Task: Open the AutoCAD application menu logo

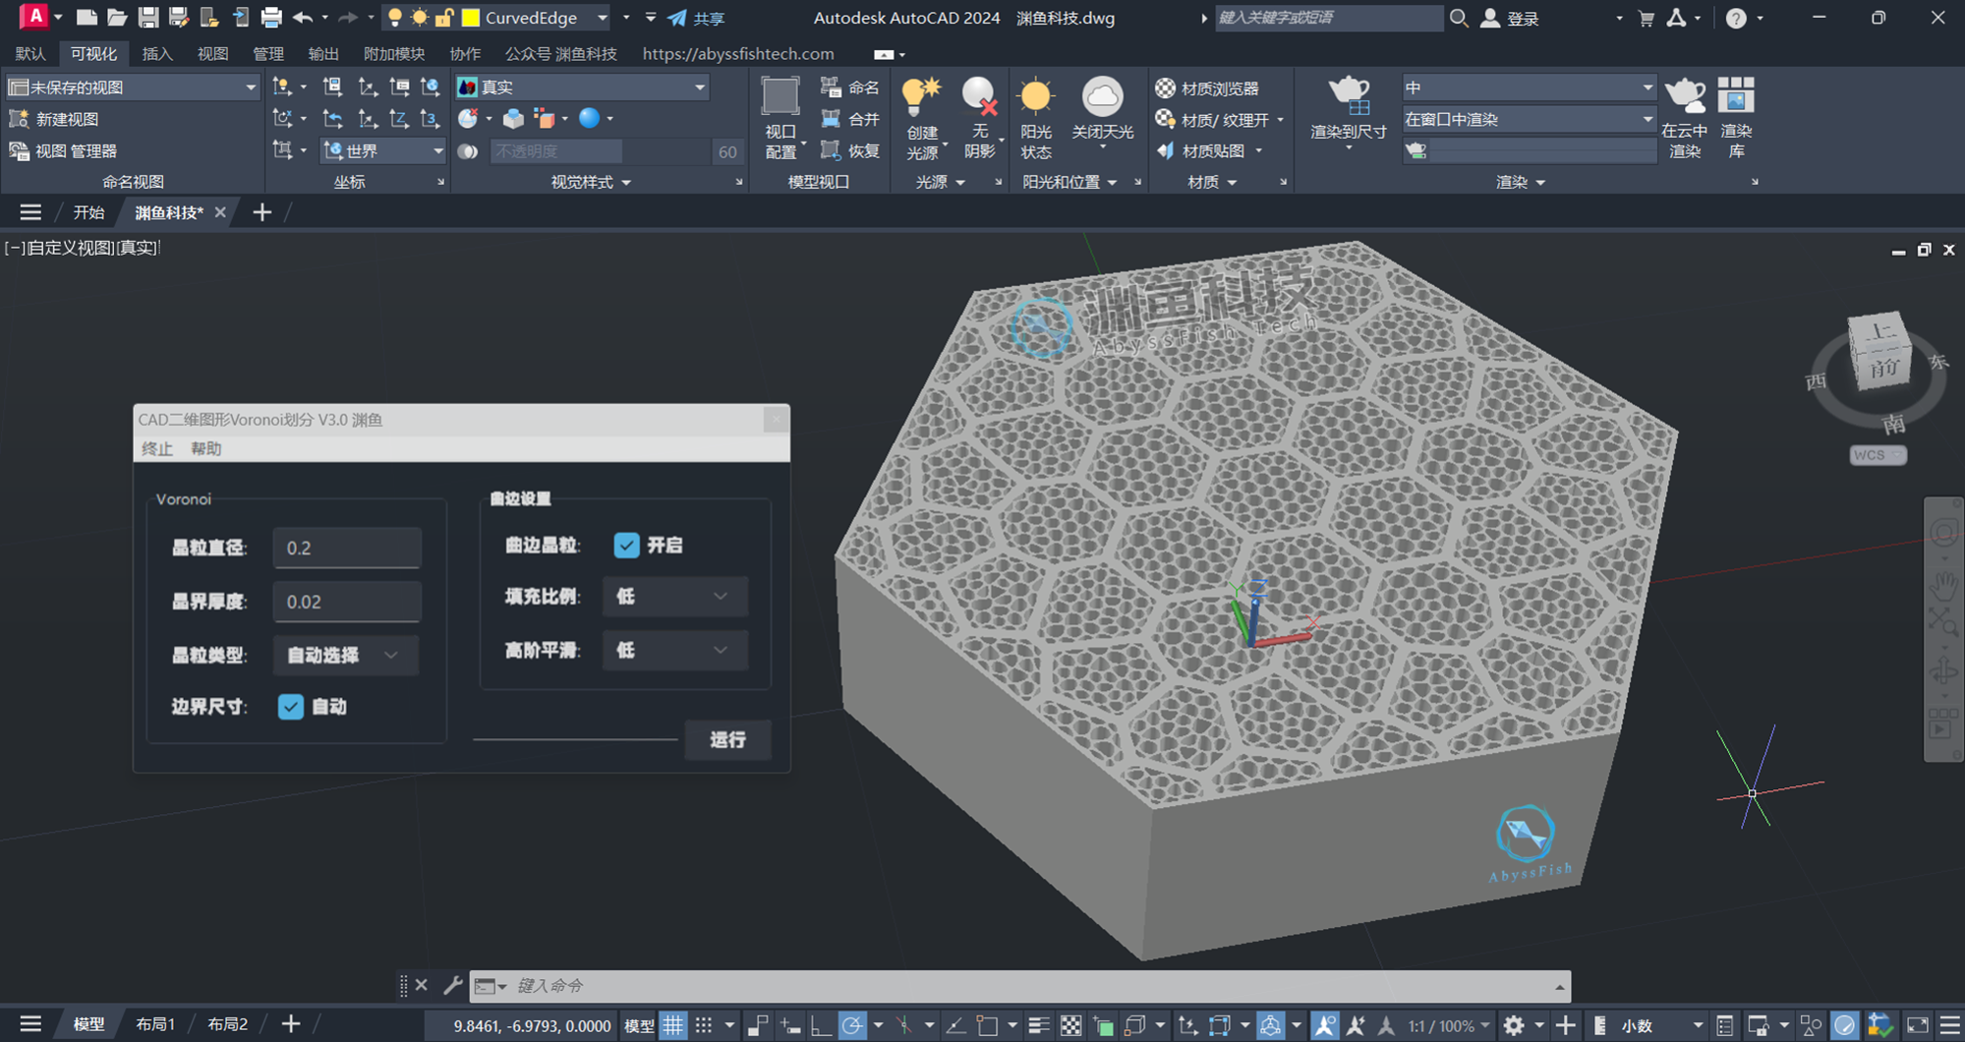Action: tap(35, 17)
